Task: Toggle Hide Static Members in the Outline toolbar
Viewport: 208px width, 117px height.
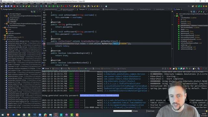Action: tap(199, 12)
